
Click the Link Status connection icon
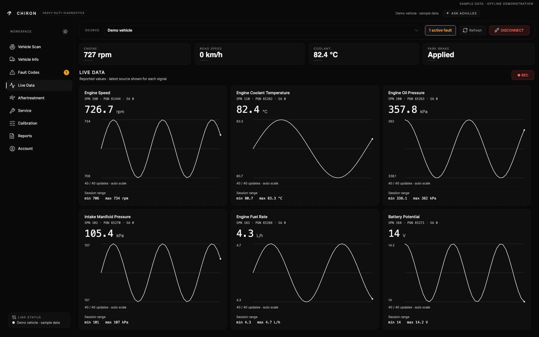click(x=14, y=317)
